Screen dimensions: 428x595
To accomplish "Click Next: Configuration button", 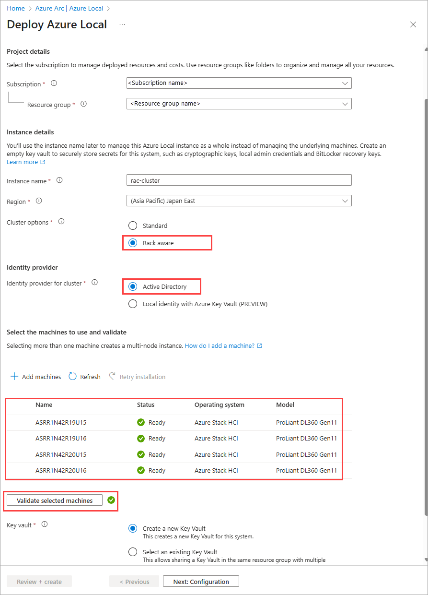I will point(201,582).
